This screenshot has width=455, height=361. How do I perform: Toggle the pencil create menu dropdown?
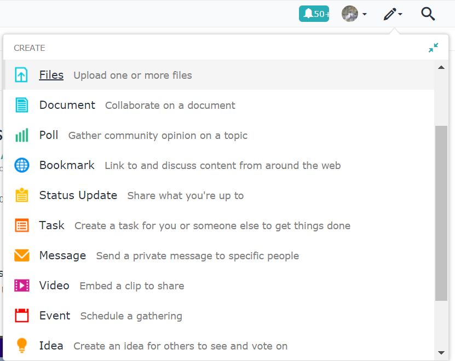(393, 14)
